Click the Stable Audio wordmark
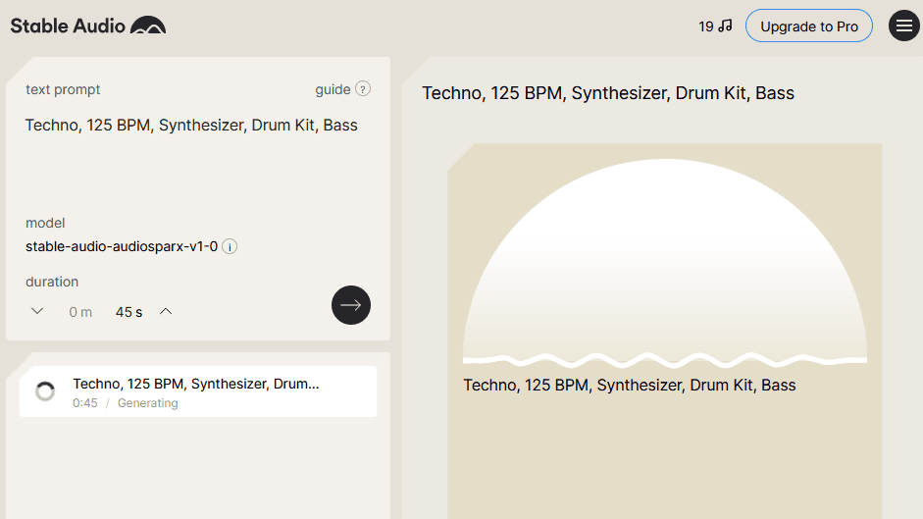The image size is (923, 519). [x=67, y=26]
